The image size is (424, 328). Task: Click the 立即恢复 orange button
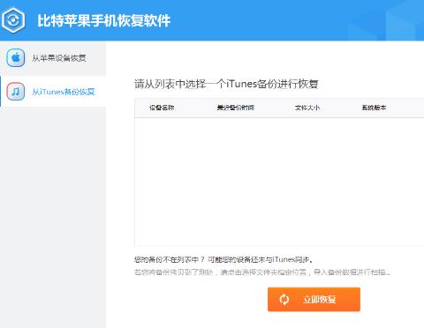coord(314,299)
